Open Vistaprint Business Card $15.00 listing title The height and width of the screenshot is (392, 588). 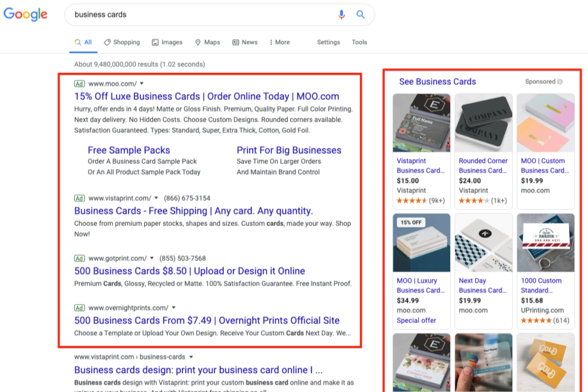tap(421, 166)
